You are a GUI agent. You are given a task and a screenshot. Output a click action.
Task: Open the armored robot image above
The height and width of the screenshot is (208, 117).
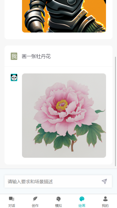pyautogui.click(x=64, y=16)
